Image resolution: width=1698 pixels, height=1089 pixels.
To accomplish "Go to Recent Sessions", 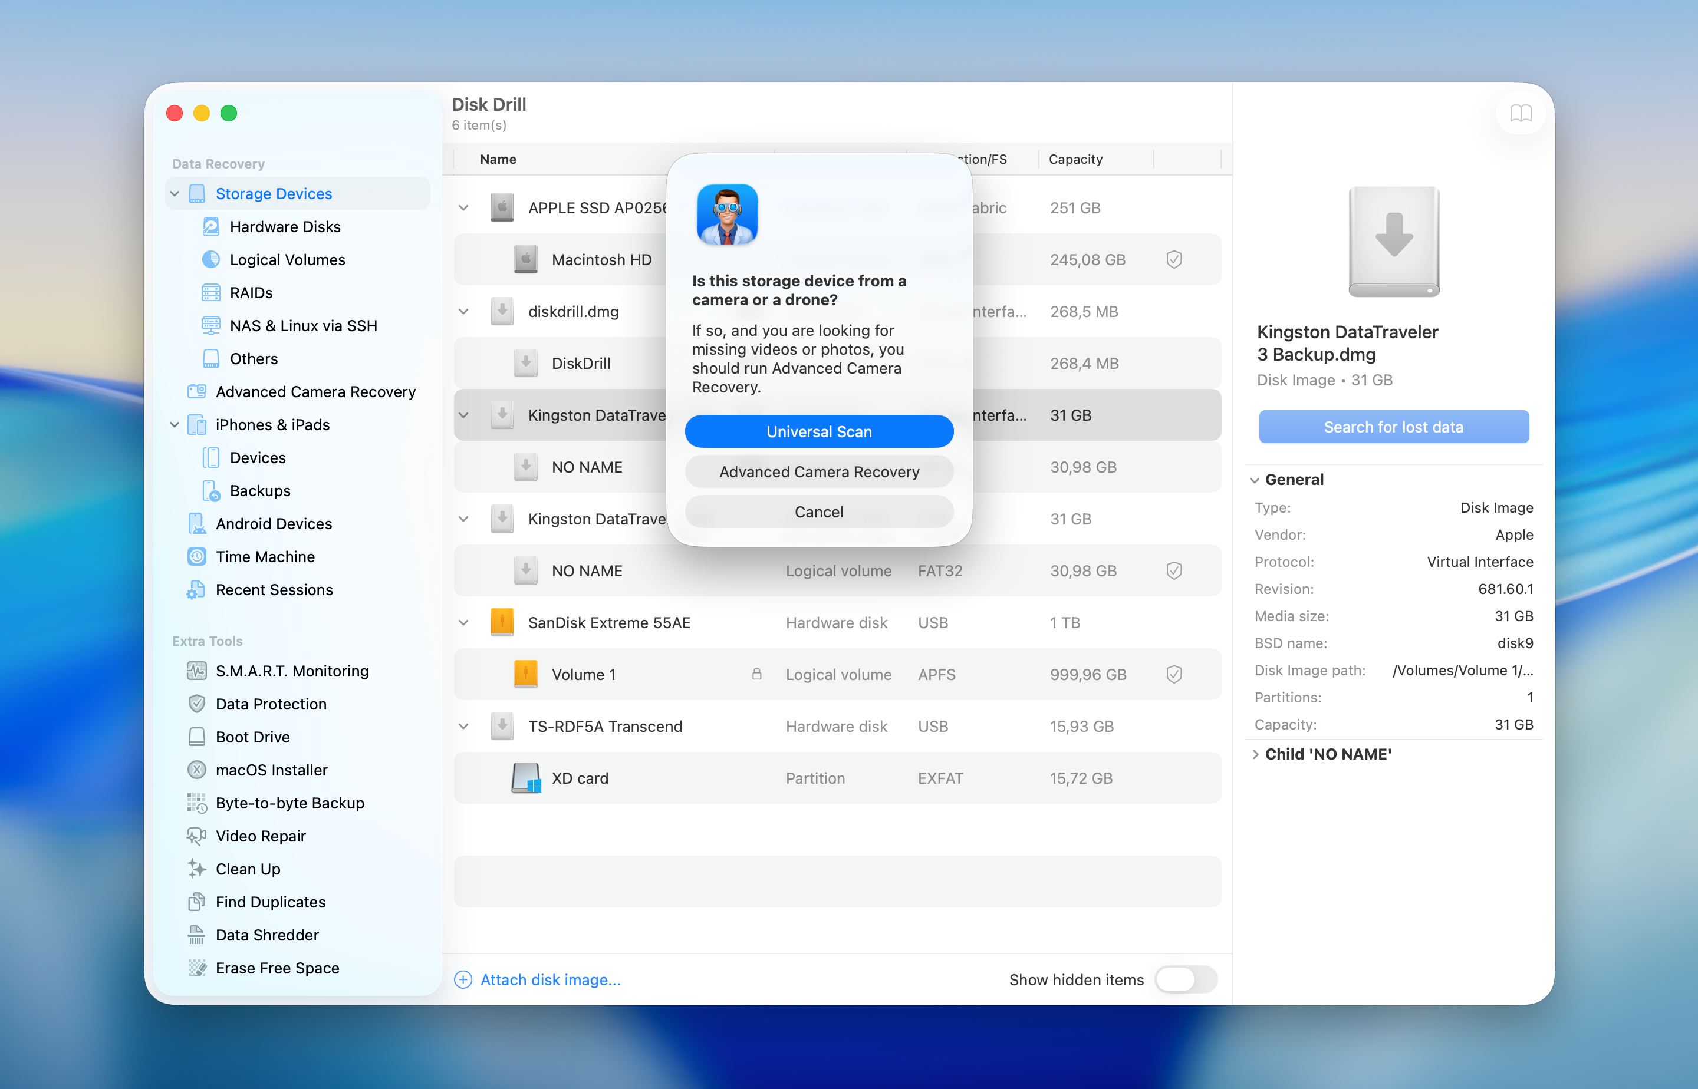I will (x=274, y=590).
